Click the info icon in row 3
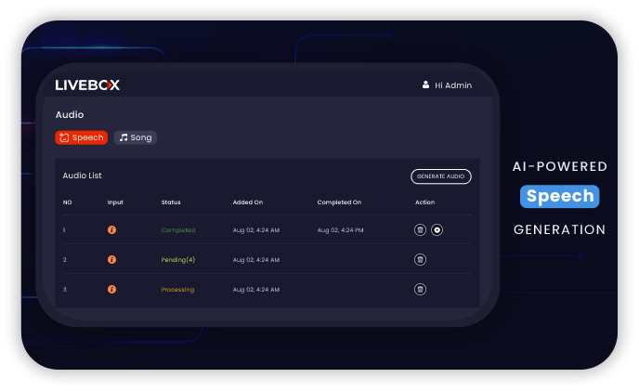The width and height of the screenshot is (639, 391). 111,289
